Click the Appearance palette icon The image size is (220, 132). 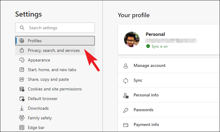point(22,60)
